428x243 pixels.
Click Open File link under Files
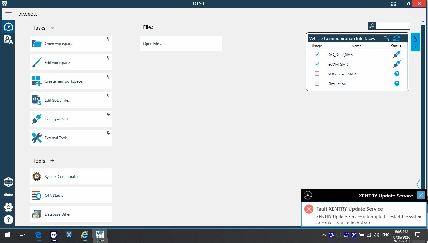pyautogui.click(x=153, y=44)
